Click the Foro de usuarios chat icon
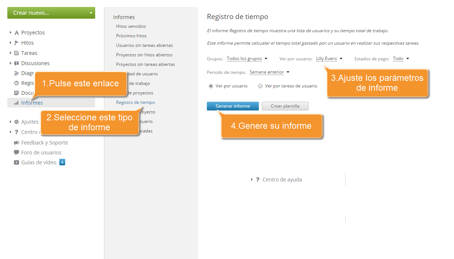Viewport: 454px width, 259px height. 16,153
